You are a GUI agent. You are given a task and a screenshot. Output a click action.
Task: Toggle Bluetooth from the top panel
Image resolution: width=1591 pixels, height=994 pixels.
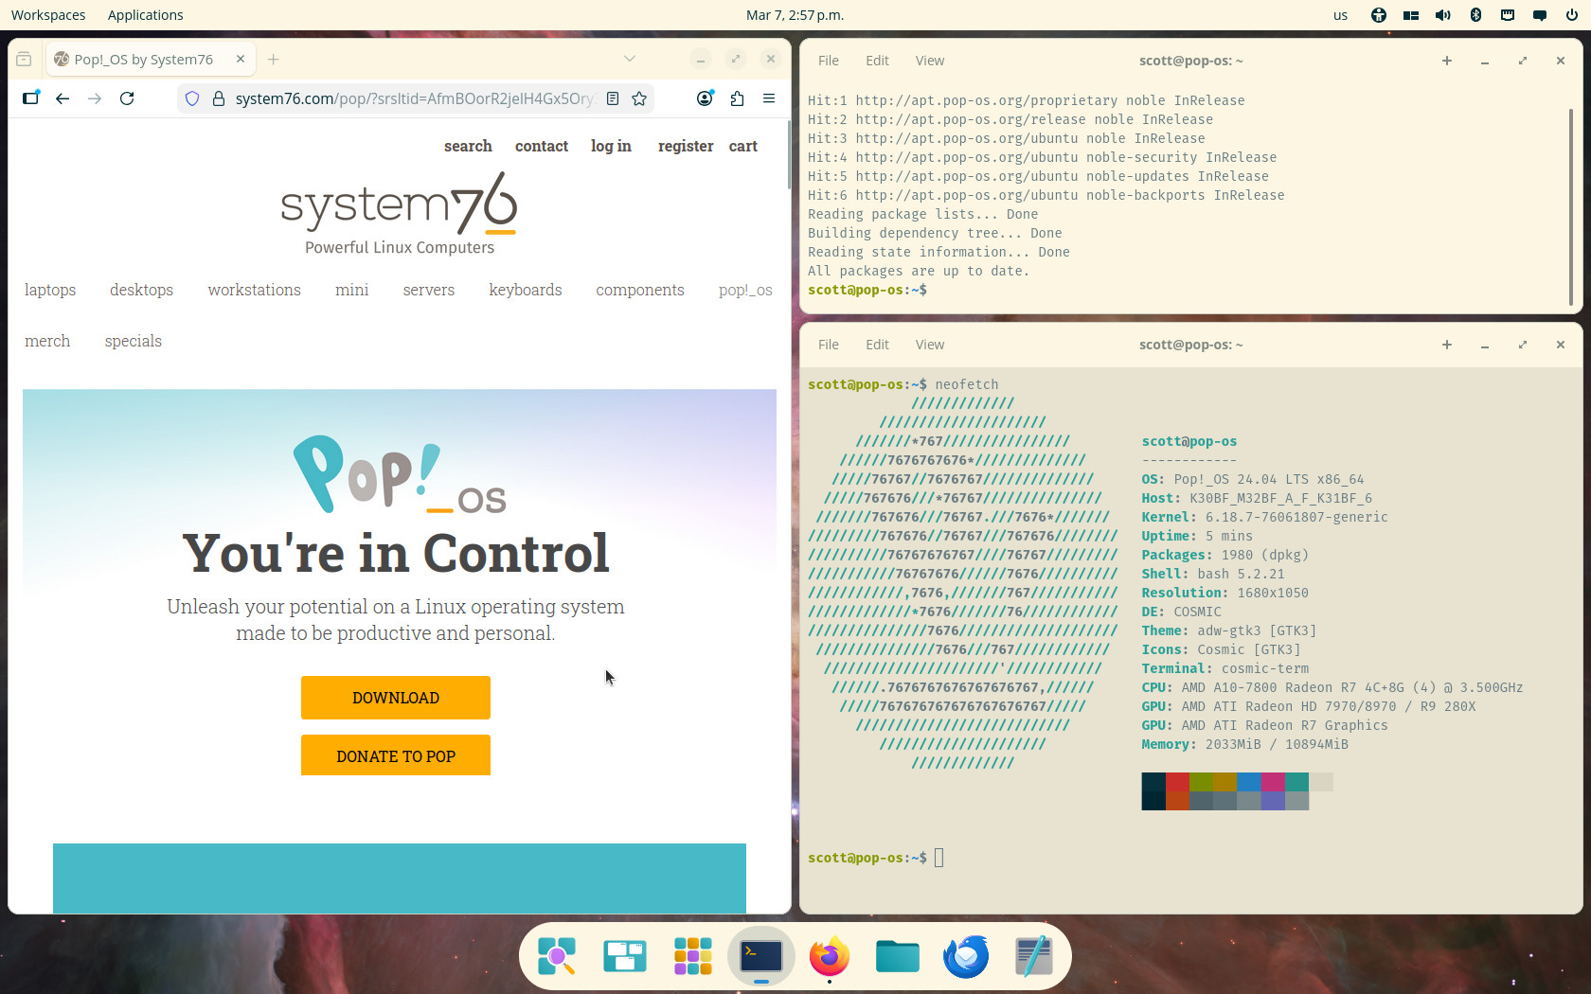(1475, 14)
